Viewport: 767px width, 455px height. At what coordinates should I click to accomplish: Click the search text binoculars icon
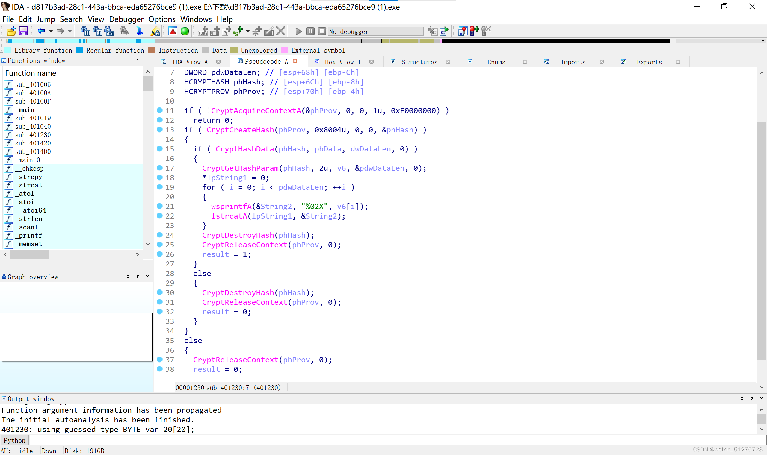click(x=97, y=31)
